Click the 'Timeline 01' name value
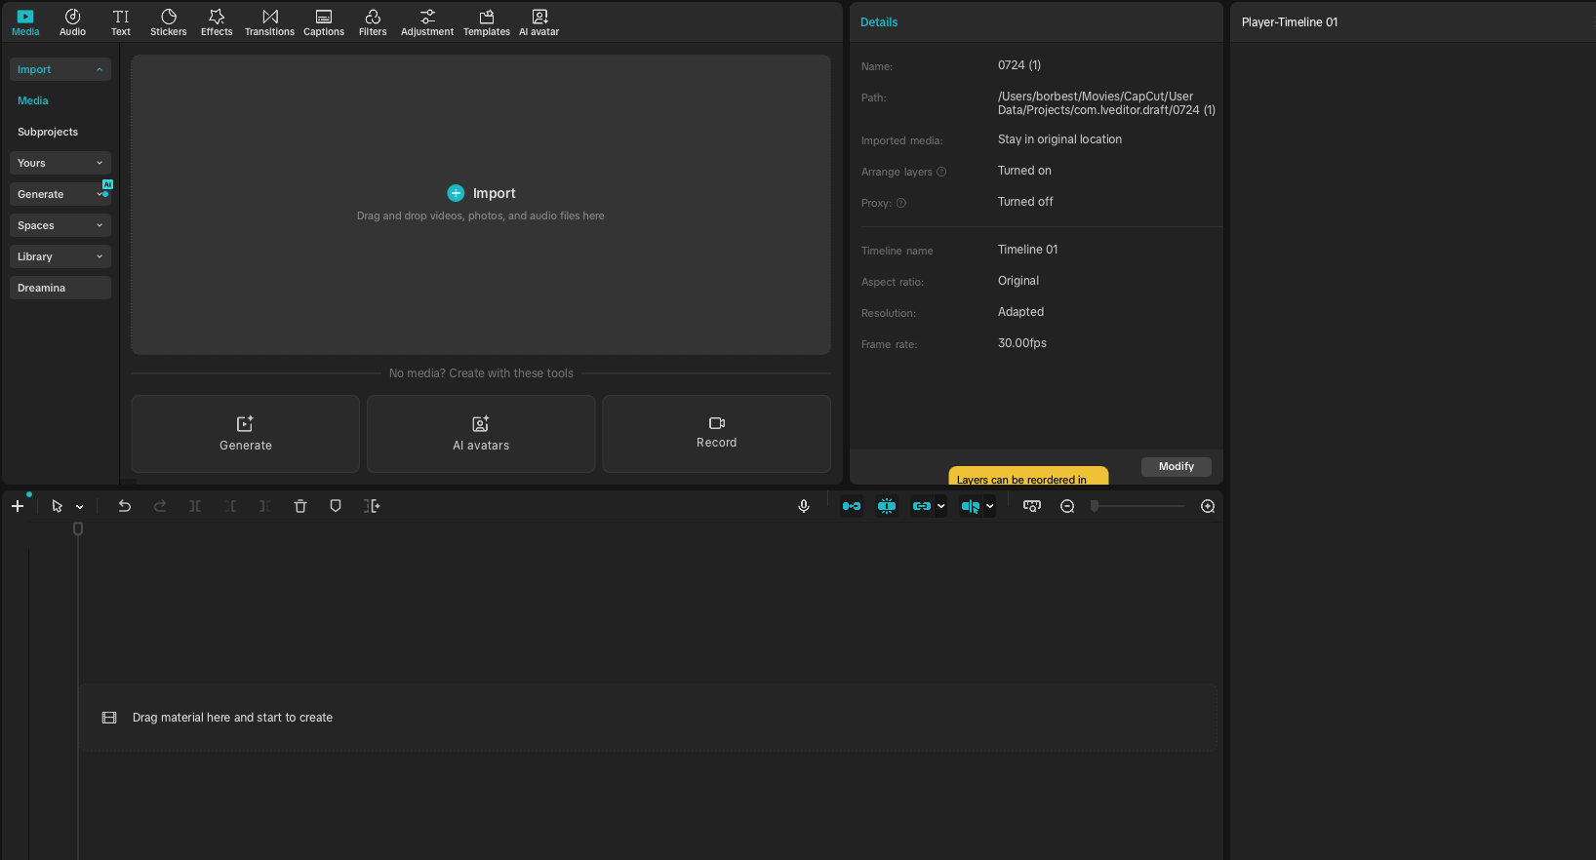The image size is (1596, 860). [1027, 250]
